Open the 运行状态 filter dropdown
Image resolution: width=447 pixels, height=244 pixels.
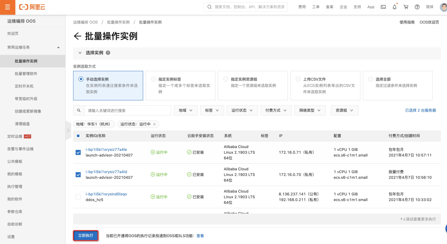click(x=242, y=110)
